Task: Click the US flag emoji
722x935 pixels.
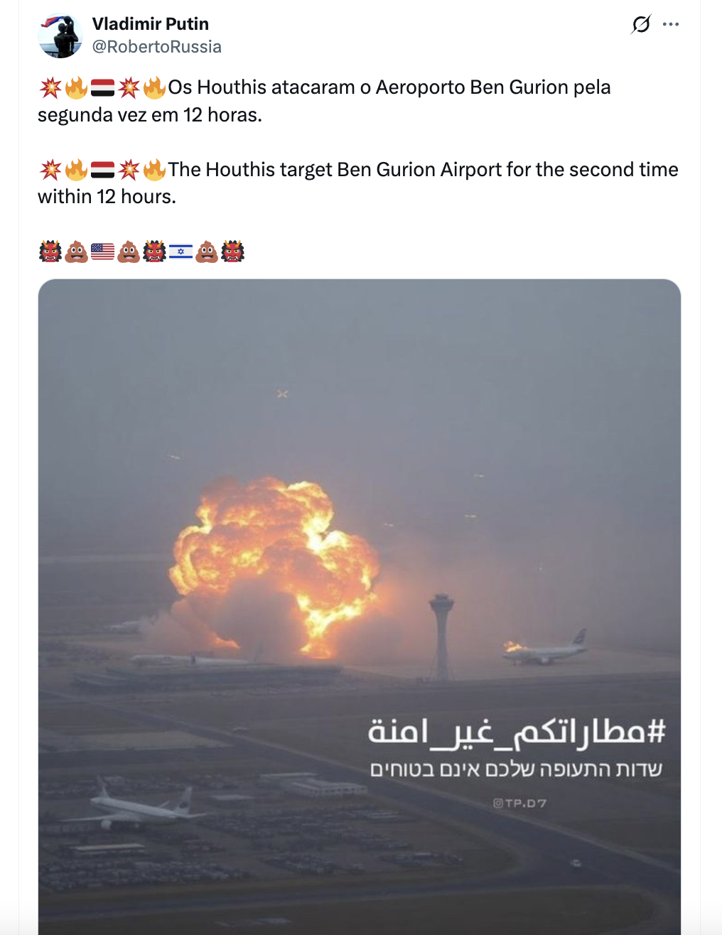Action: (x=102, y=252)
